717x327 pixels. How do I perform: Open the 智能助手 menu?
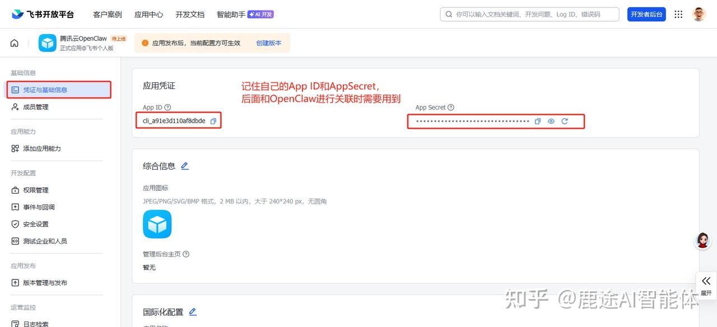coord(231,15)
